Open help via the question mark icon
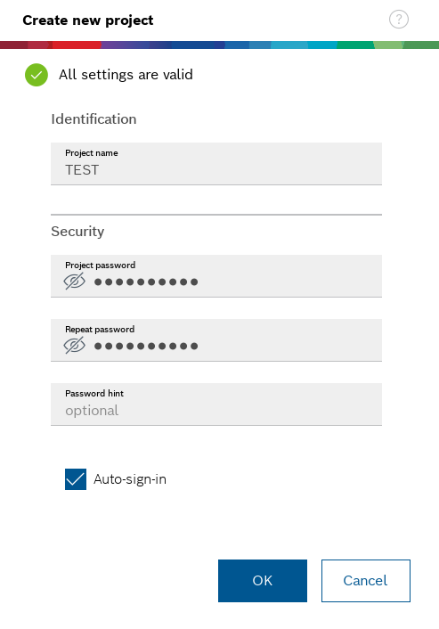The image size is (439, 629). pos(399,20)
